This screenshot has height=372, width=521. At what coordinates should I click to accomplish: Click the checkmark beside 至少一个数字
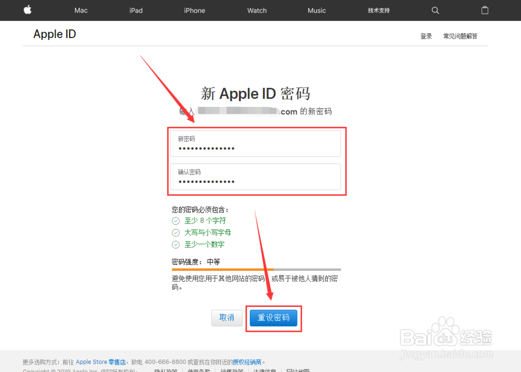[176, 244]
